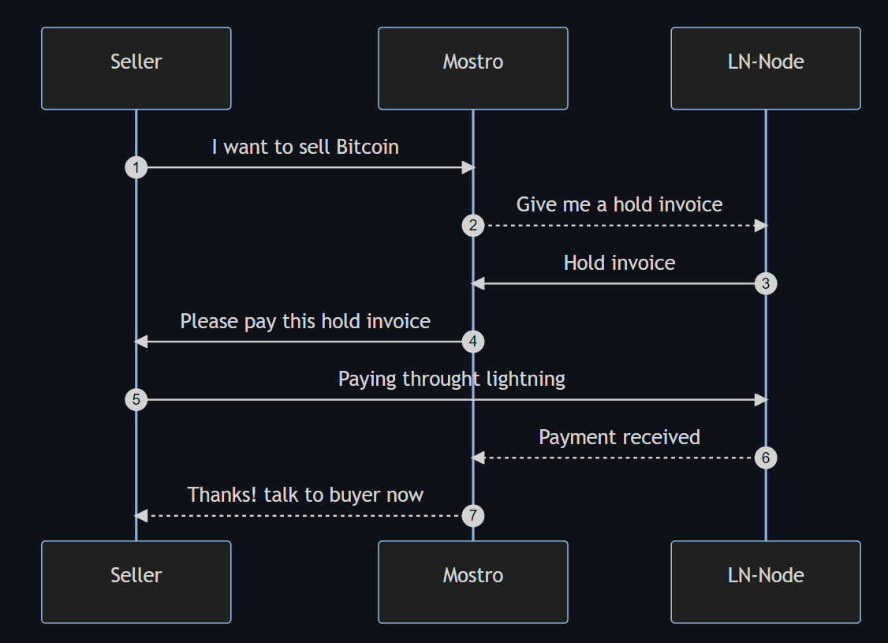
Task: Click the "Paying throught lightning" message label
Action: coord(451,379)
